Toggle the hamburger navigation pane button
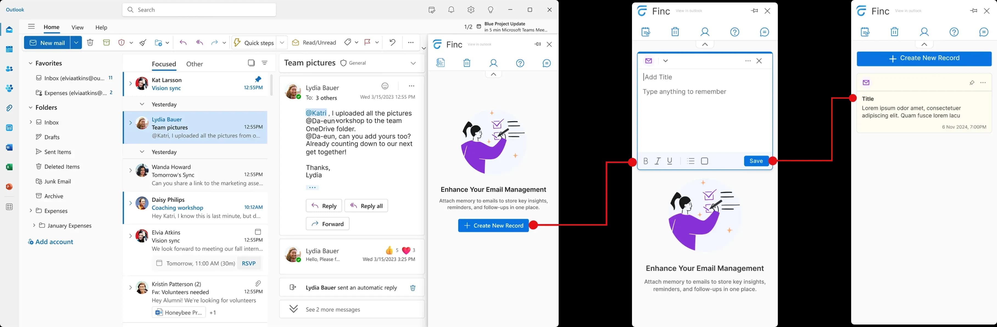 (31, 27)
